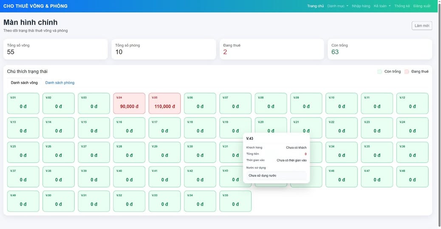Switch to the Danh sách phòng tab

click(x=60, y=83)
